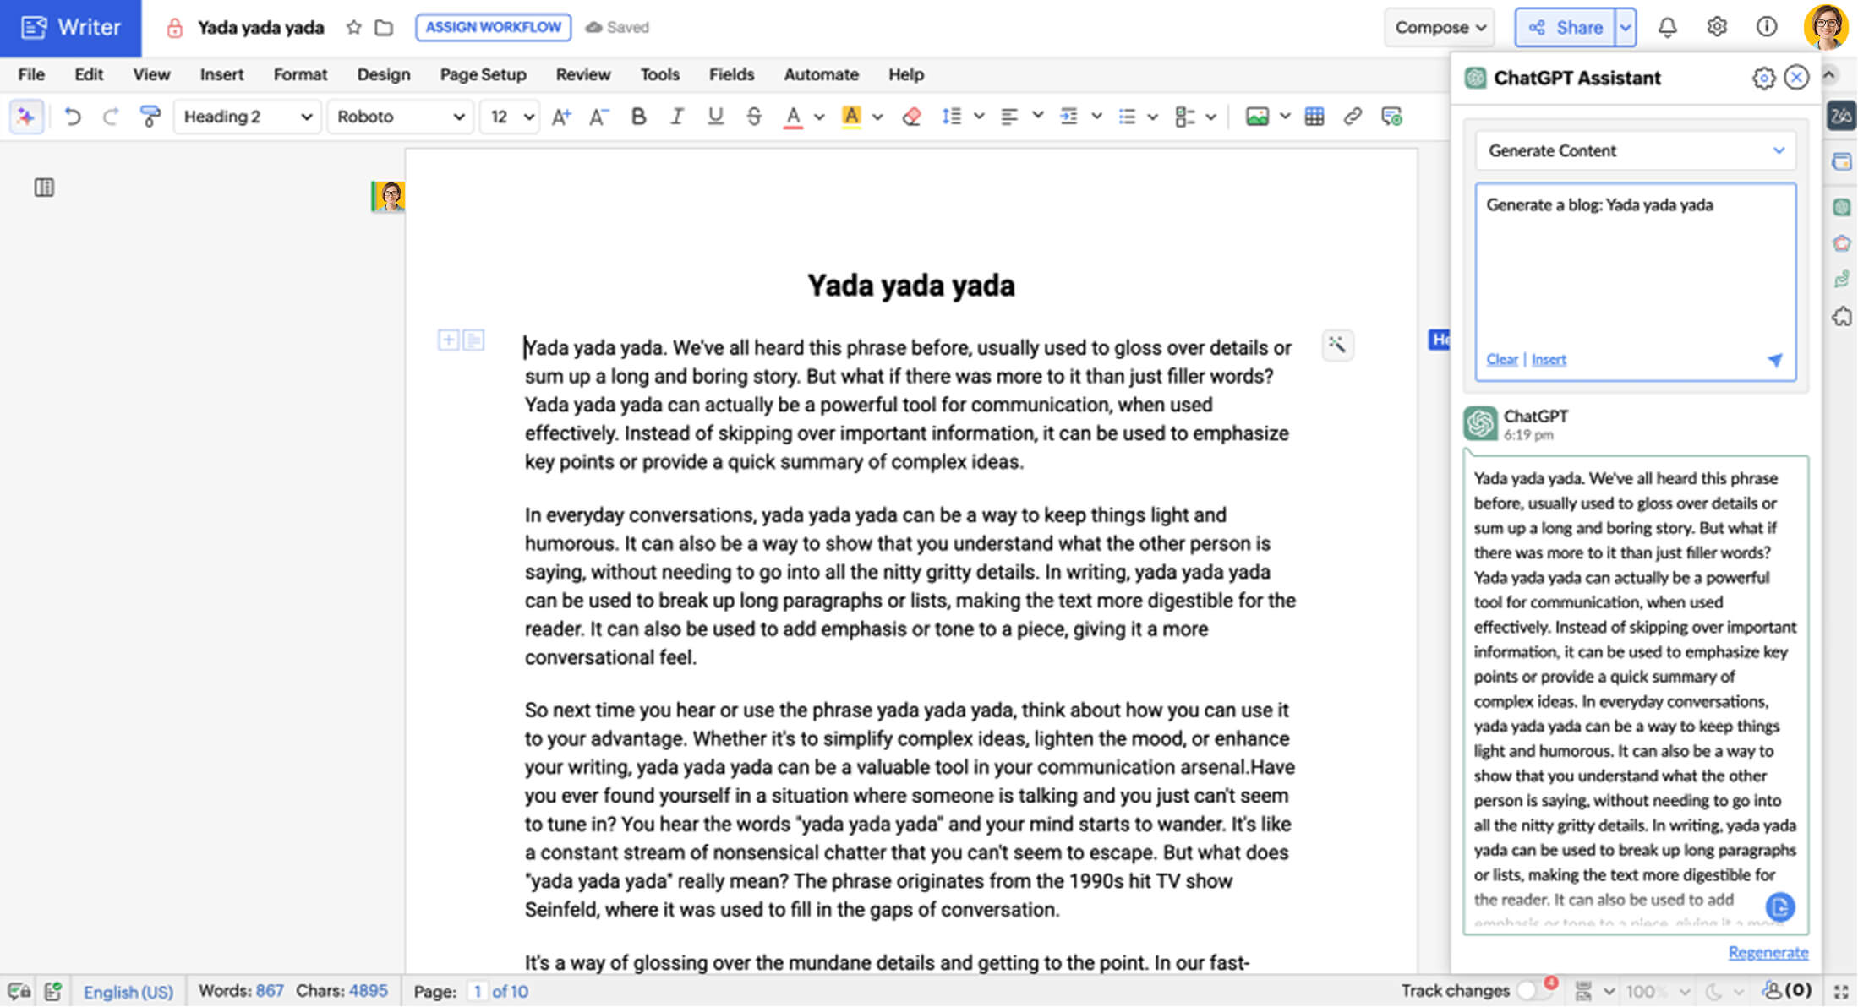This screenshot has height=1007, width=1858.
Task: Click the add block plus icon beside paragraph
Action: [448, 340]
